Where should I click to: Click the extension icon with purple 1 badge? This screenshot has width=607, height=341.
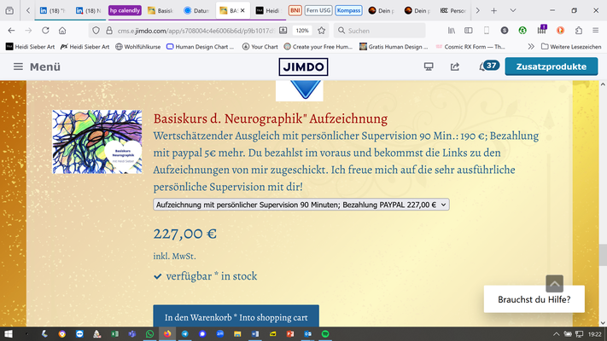[541, 30]
